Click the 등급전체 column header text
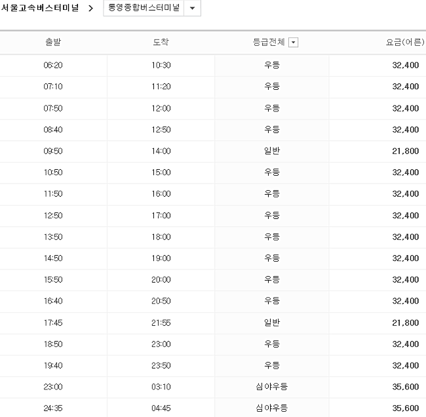This screenshot has width=426, height=417. [x=269, y=42]
